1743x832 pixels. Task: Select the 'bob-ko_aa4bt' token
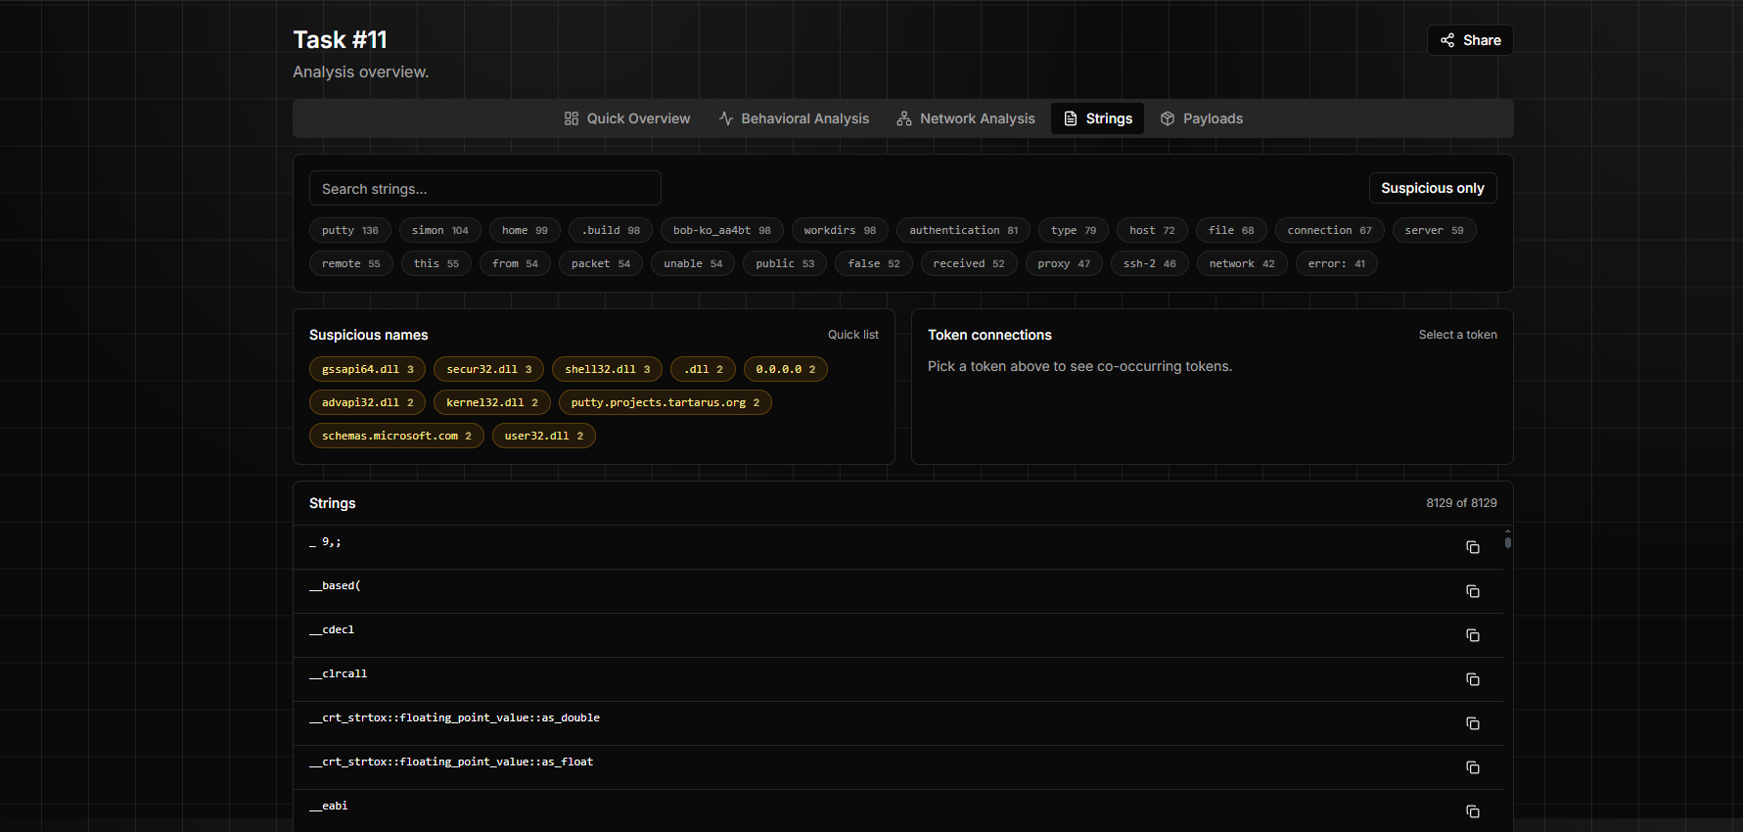coord(722,230)
